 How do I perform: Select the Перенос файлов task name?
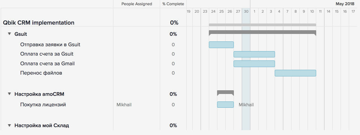tap(41, 73)
